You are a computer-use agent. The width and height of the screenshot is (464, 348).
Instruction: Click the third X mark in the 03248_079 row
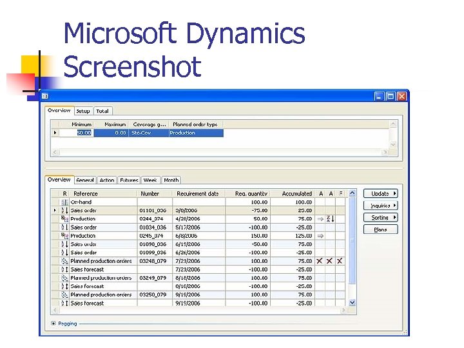(x=340, y=261)
